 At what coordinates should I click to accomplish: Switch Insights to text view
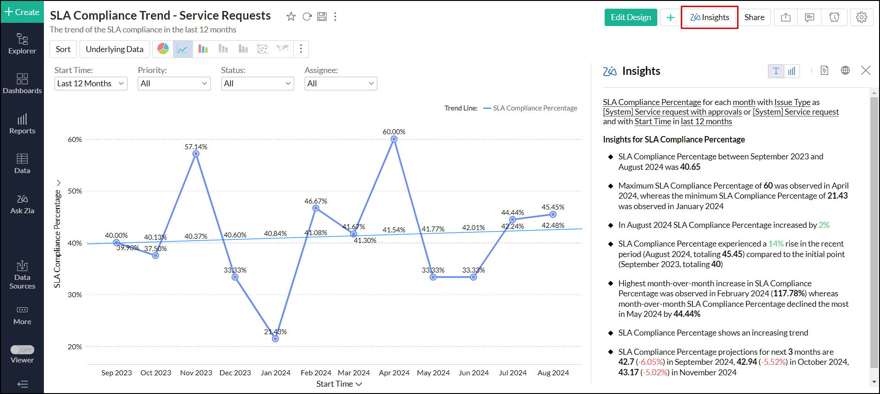(776, 71)
